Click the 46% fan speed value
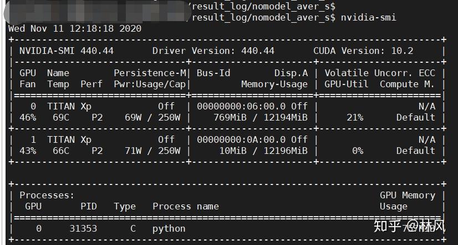The height and width of the screenshot is (245, 458). pyautogui.click(x=28, y=117)
